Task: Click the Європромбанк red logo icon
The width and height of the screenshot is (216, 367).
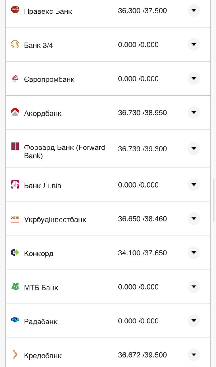Action: [15, 78]
